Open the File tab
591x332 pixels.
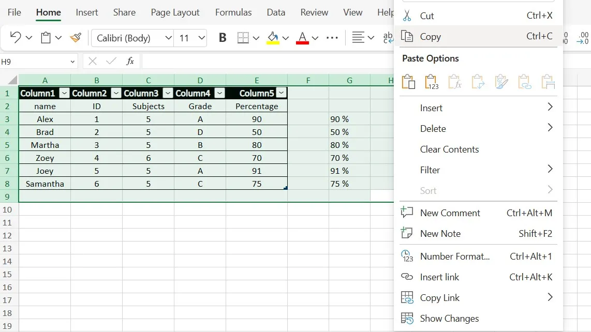point(14,12)
